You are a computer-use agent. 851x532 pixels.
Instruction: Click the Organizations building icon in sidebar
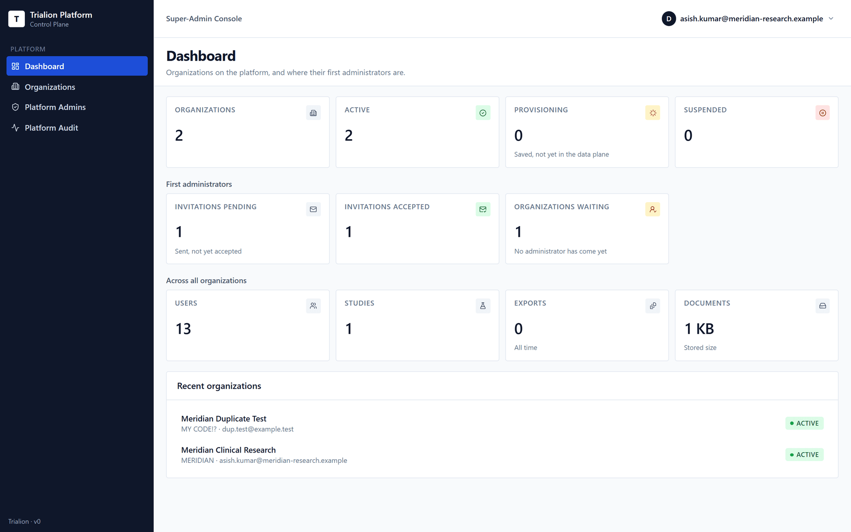click(16, 87)
